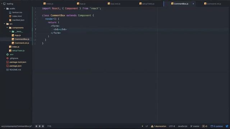Click the linter issue counts in status bar
The image size is (230, 129).
tap(40, 126)
